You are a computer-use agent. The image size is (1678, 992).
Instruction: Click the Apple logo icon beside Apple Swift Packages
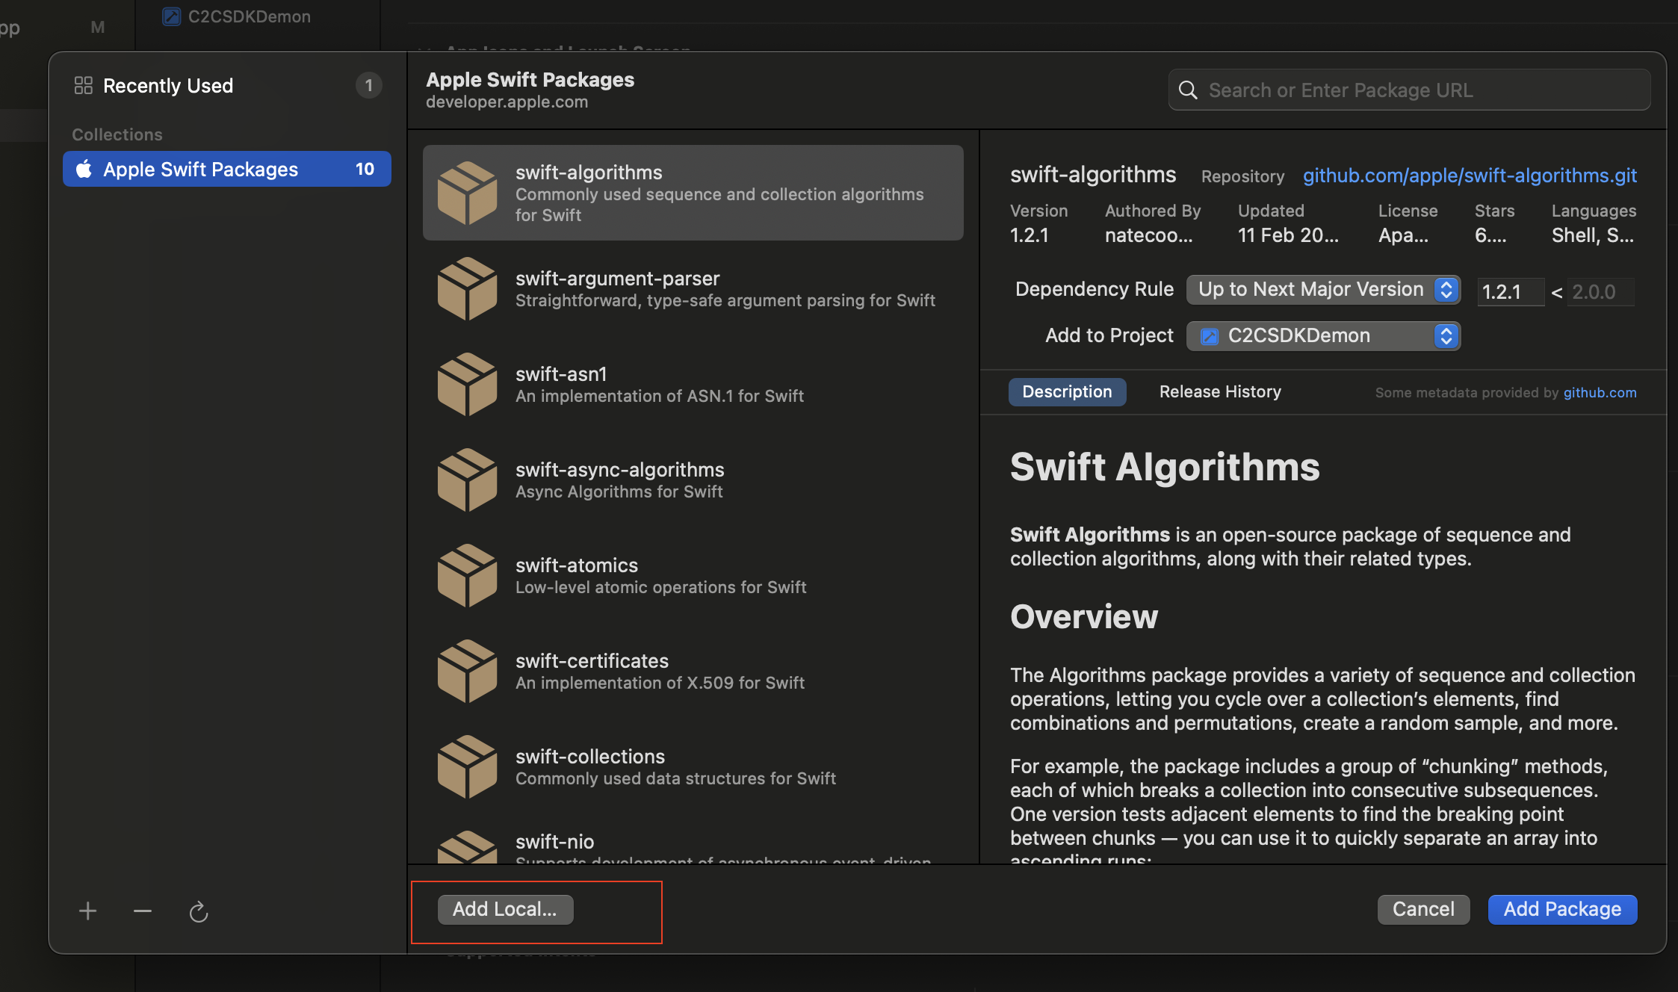(84, 169)
